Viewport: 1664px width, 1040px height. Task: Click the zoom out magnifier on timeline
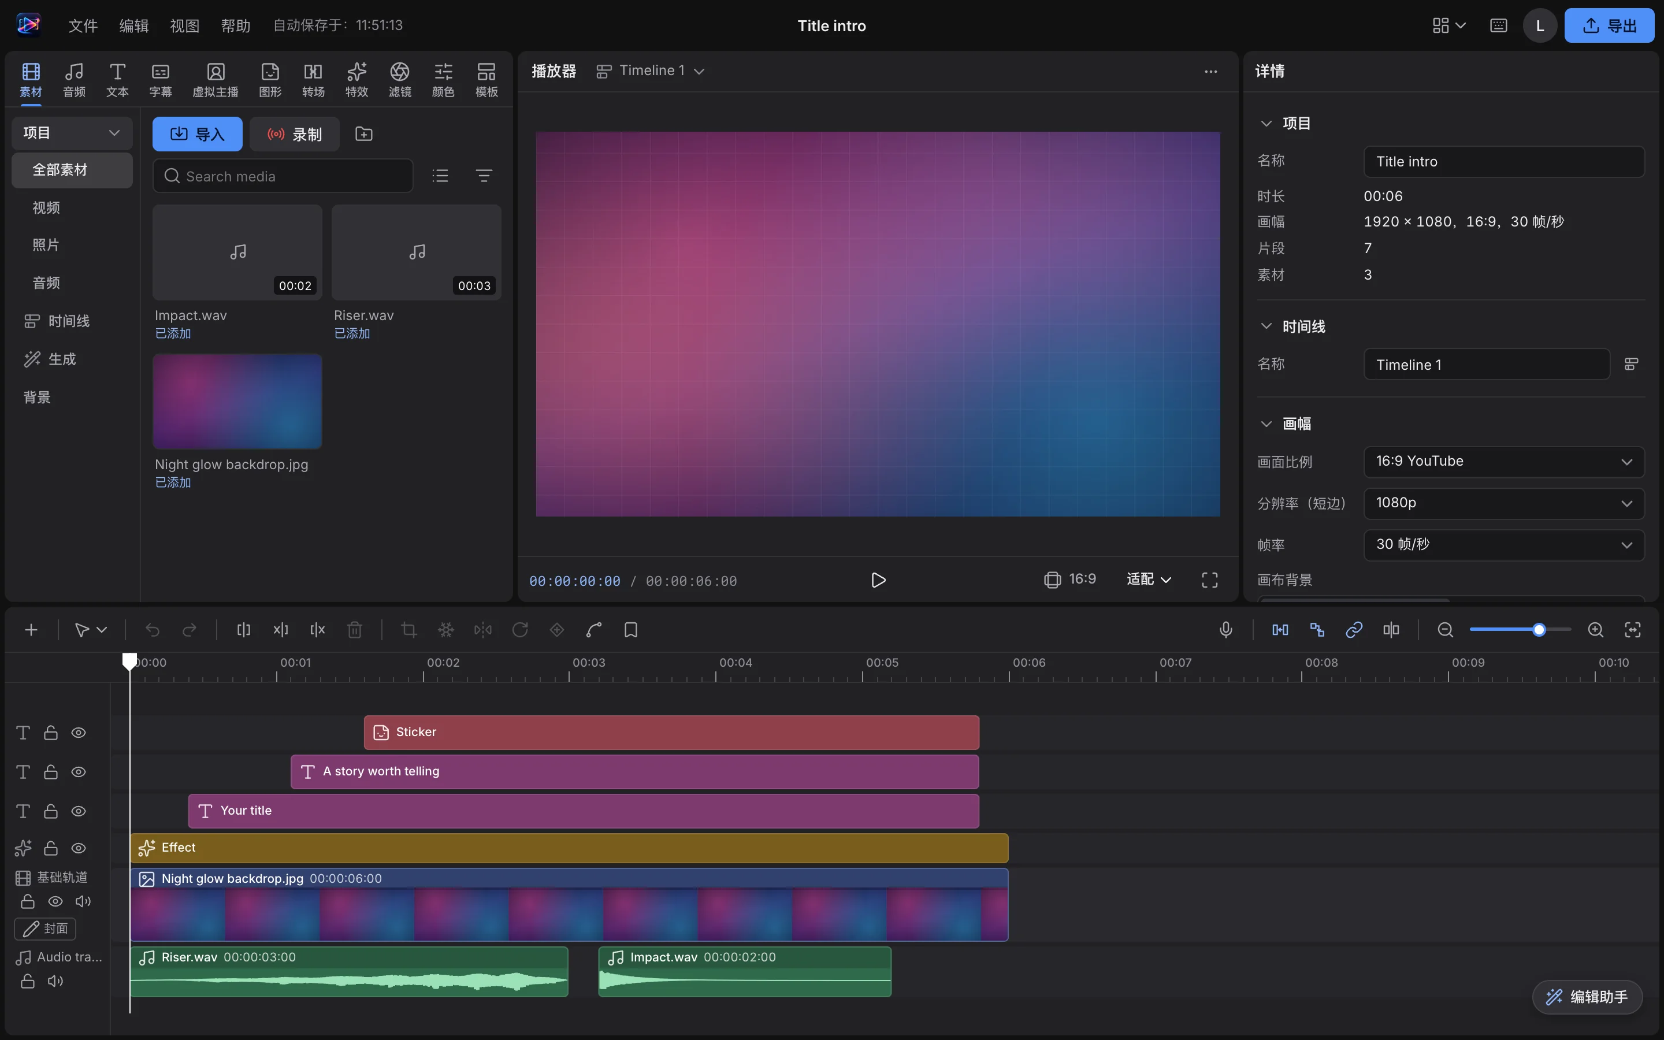pos(1446,629)
